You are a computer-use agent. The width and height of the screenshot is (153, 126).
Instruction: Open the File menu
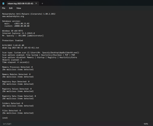4,8
